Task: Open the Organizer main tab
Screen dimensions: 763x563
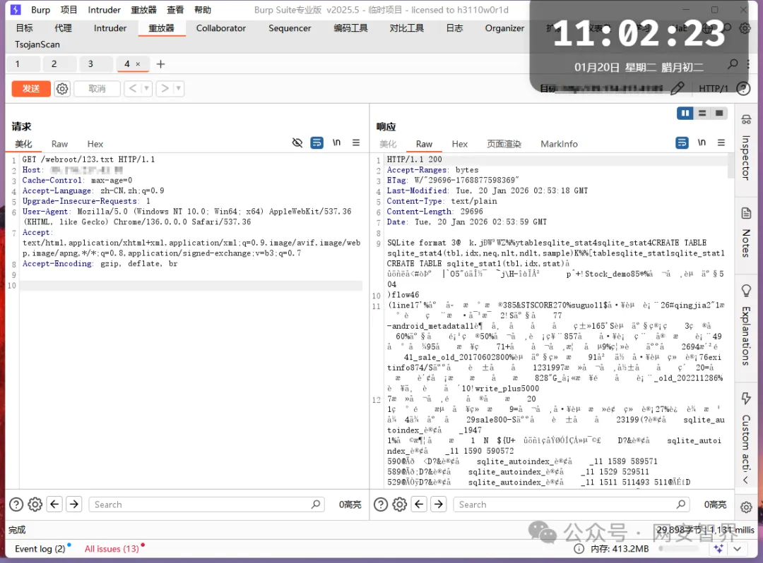Action: (504, 28)
